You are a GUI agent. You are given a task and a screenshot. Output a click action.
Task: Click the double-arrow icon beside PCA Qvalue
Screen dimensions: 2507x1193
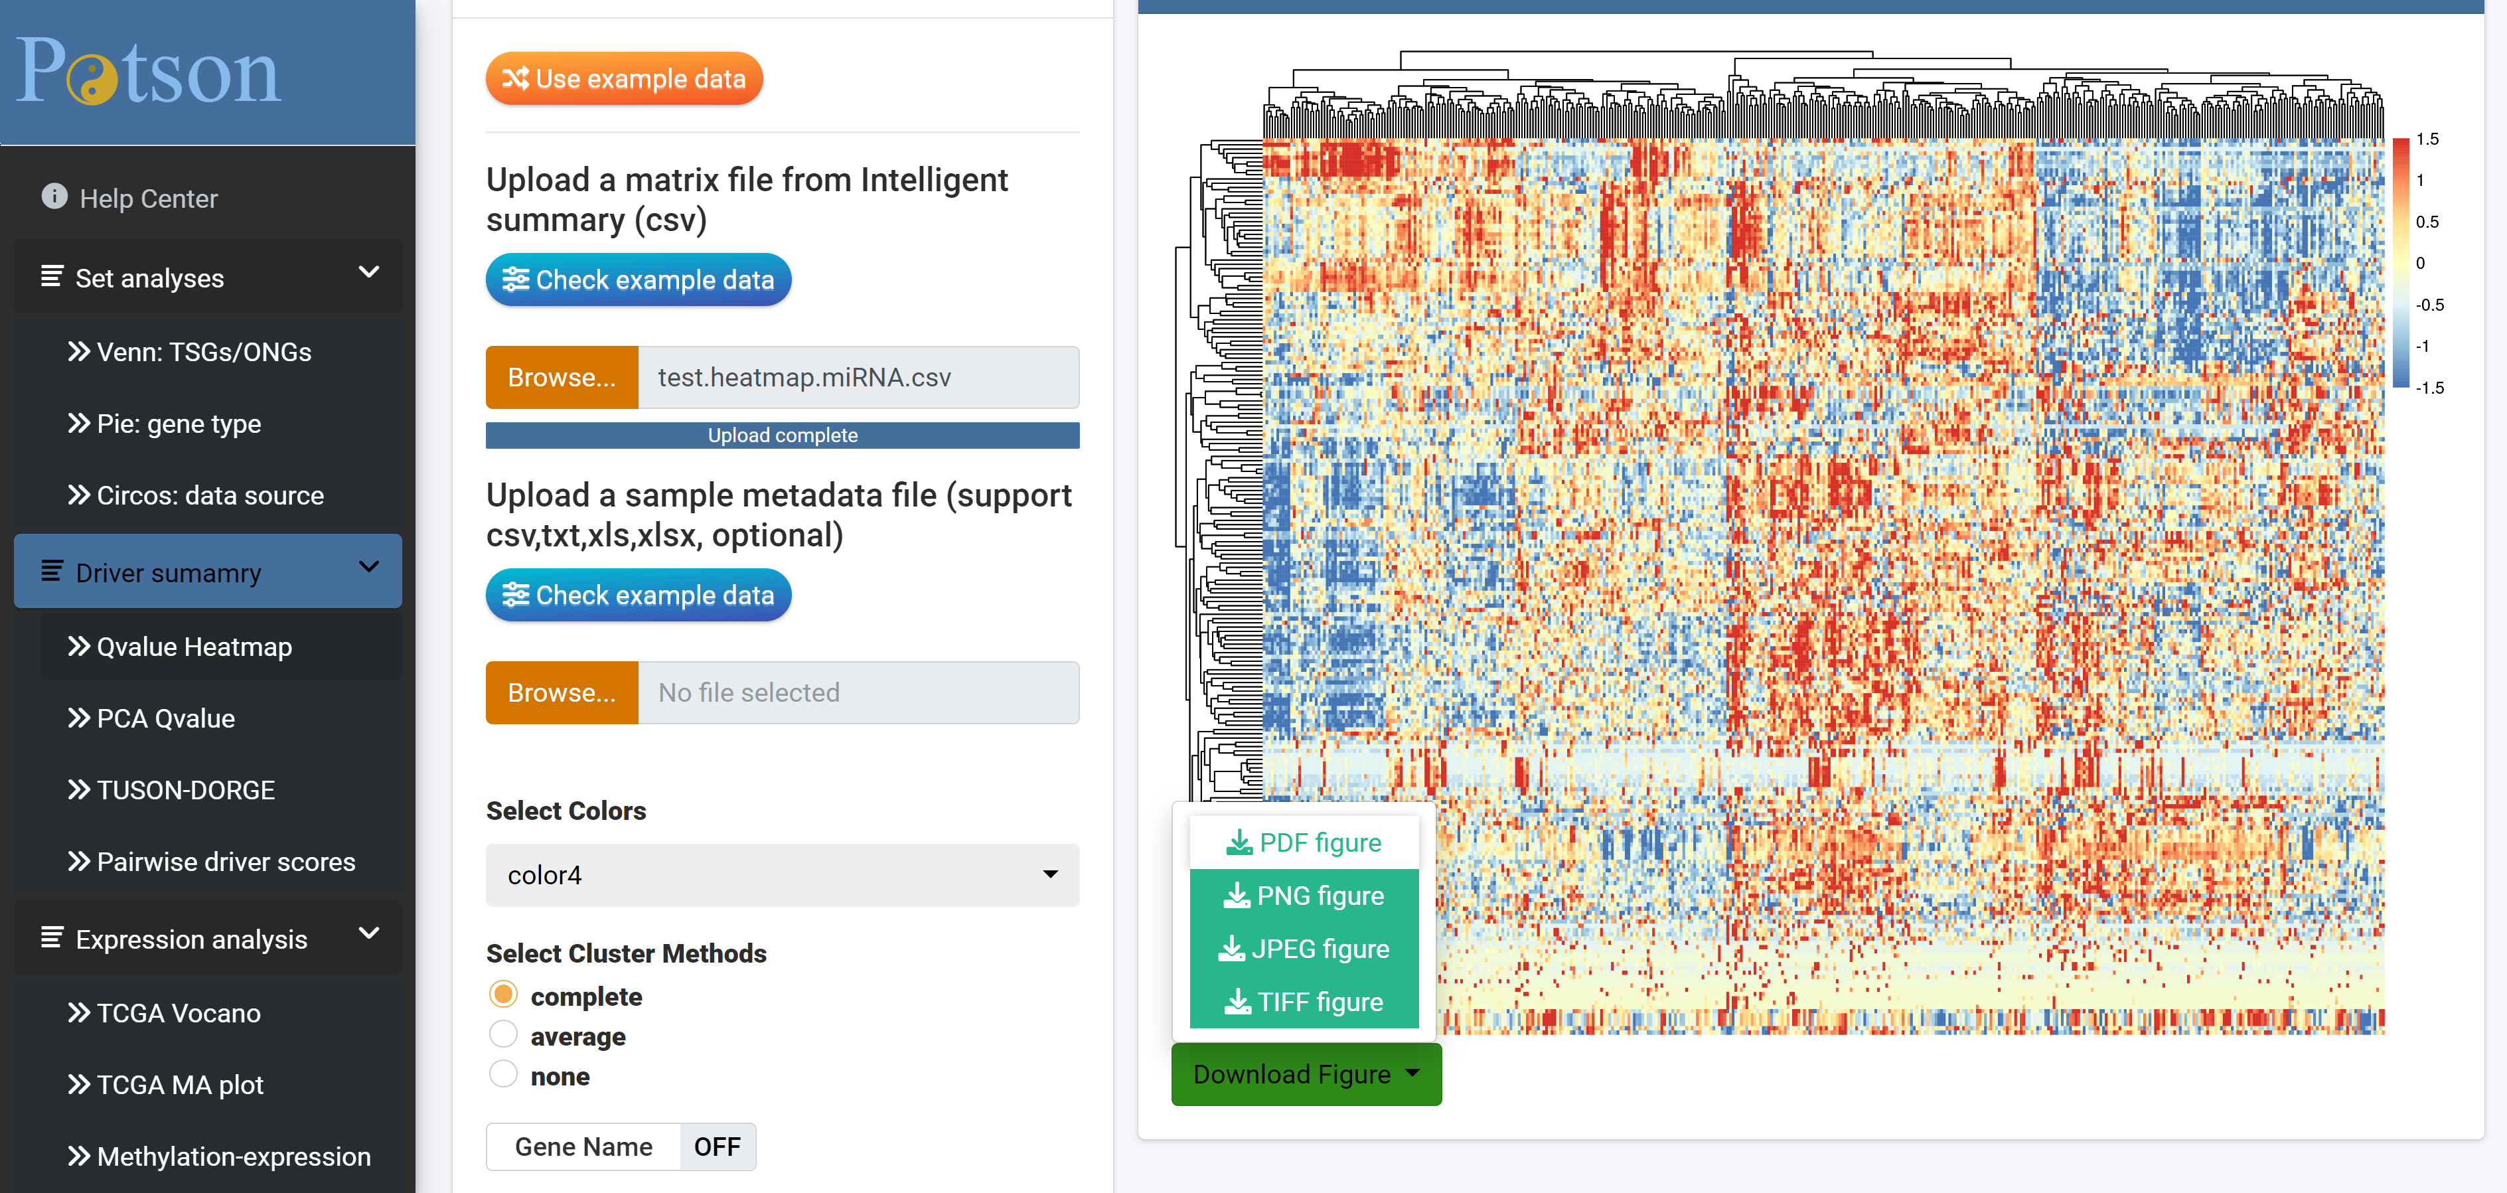point(79,718)
